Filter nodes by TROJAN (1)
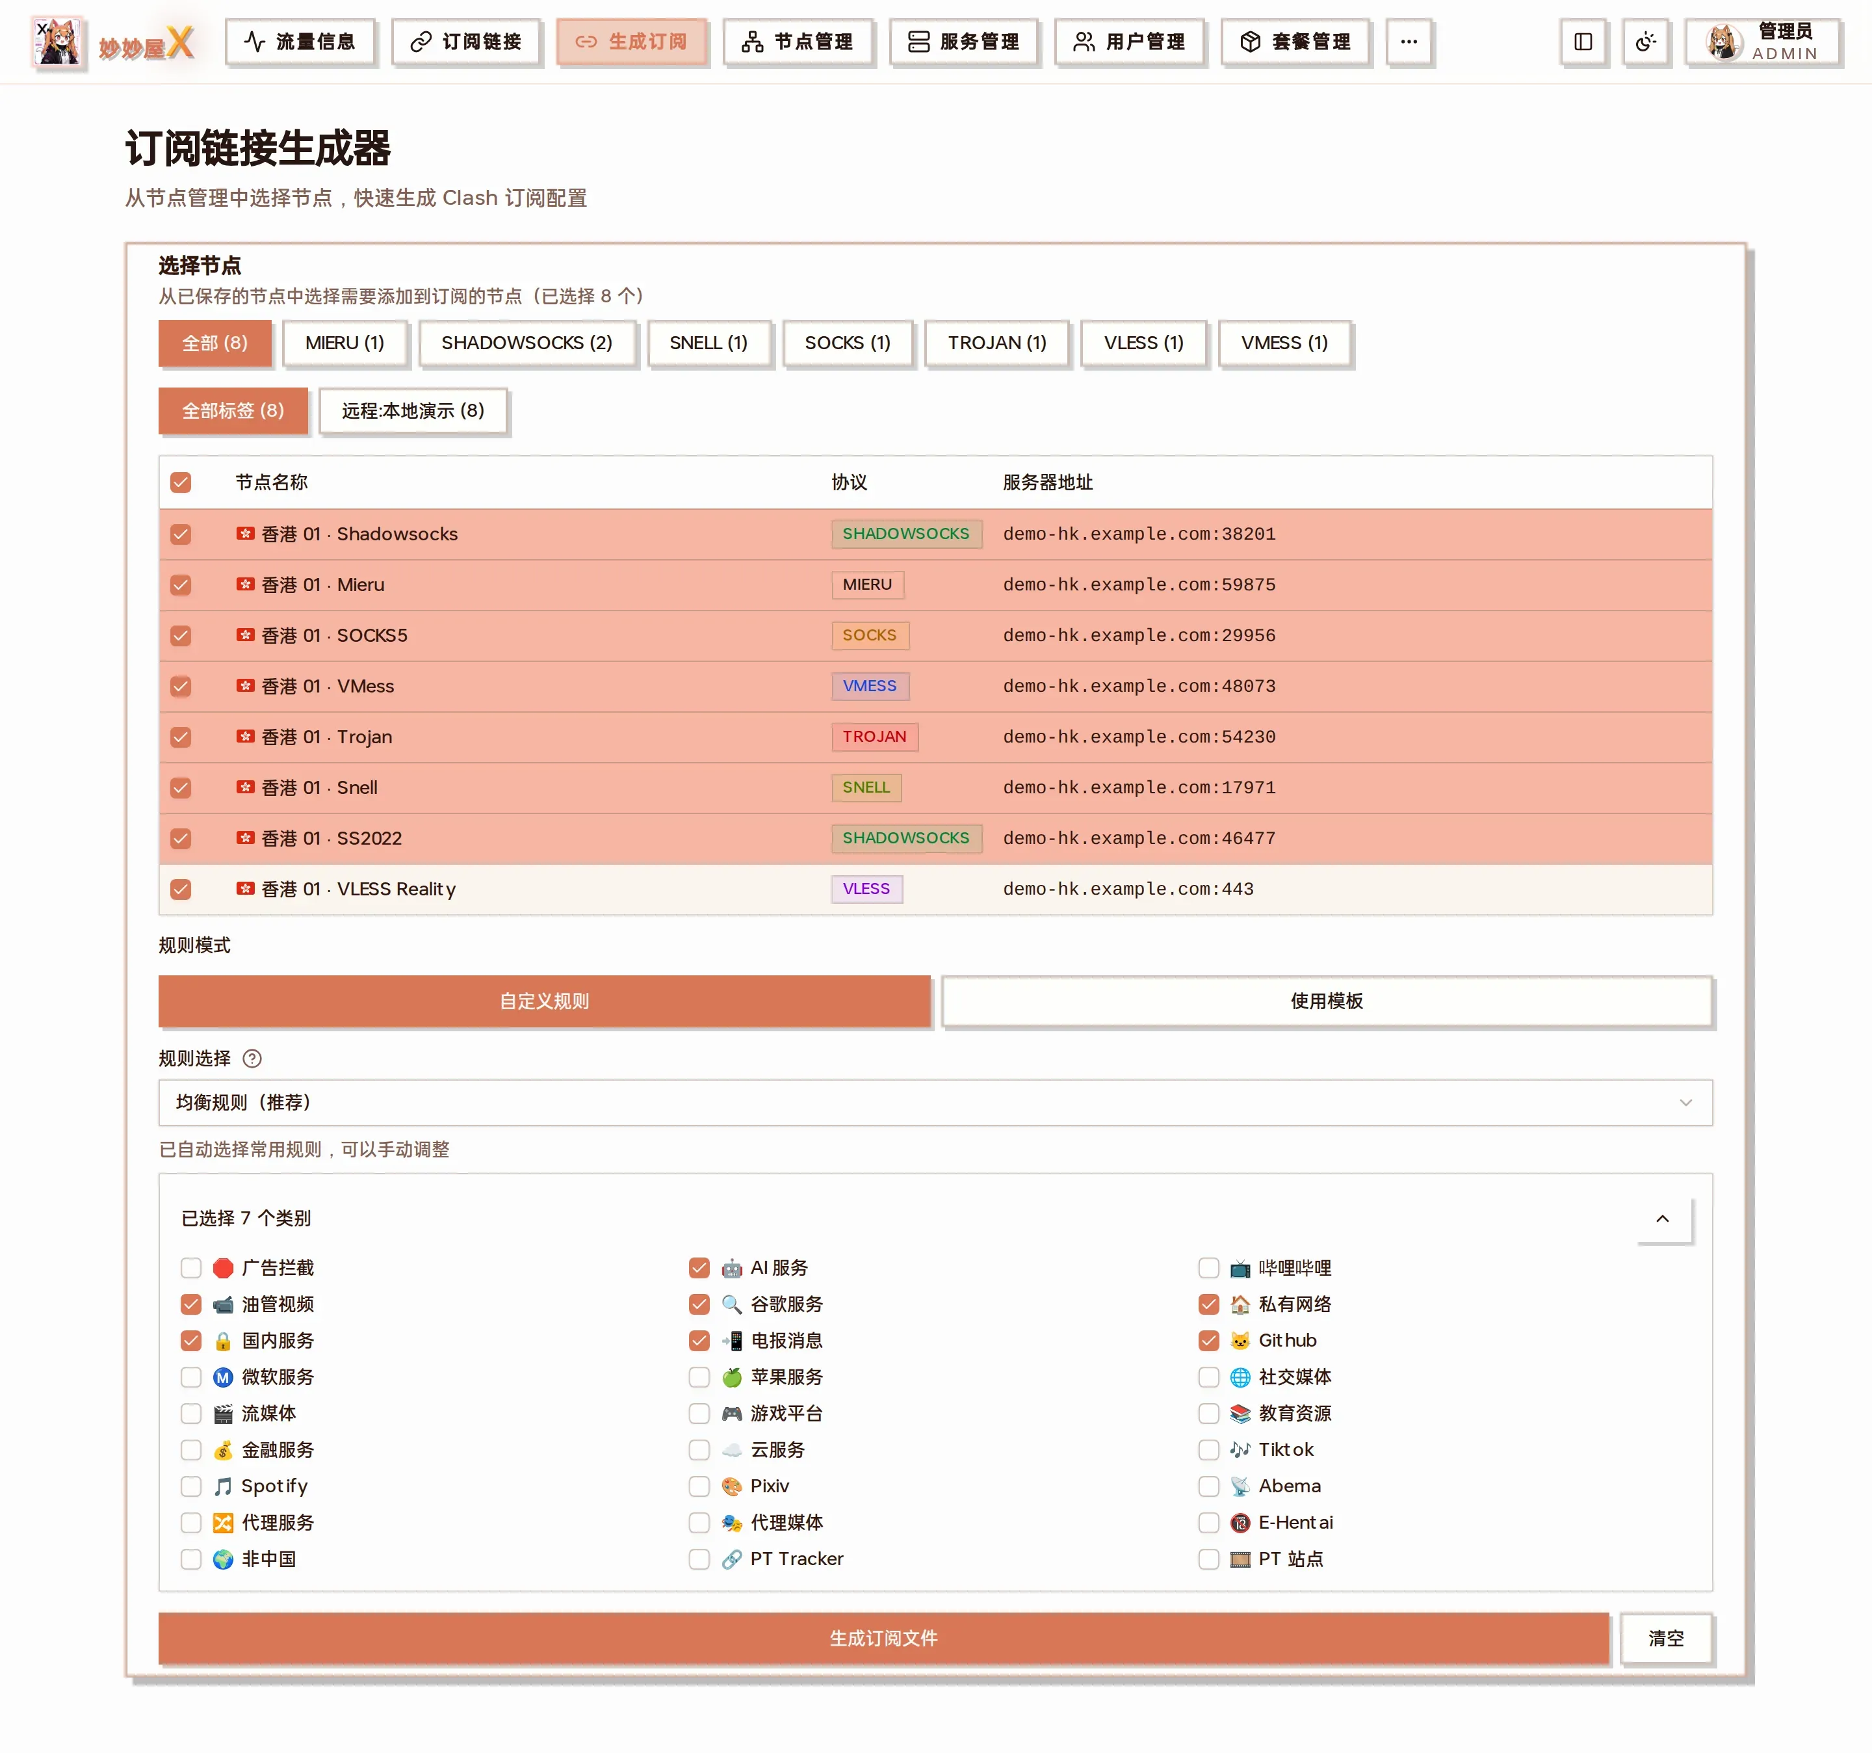Screen dimensions: 1872x1753 click(996, 343)
